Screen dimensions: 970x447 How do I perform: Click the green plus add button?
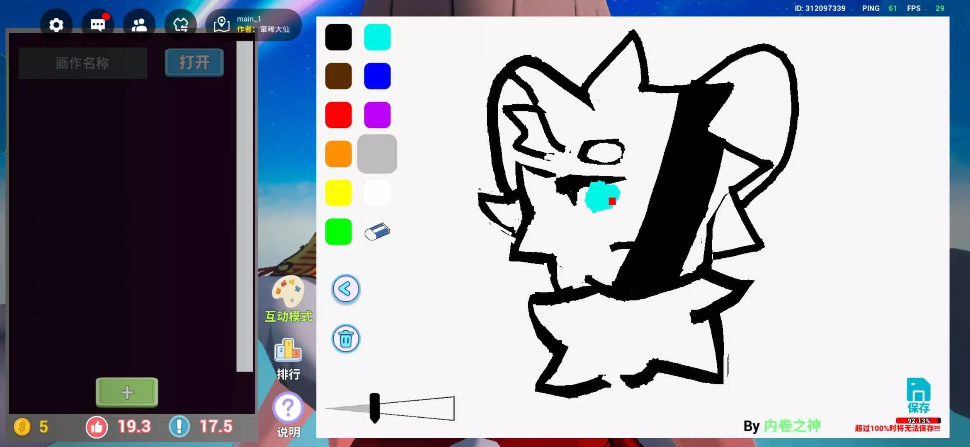(127, 392)
